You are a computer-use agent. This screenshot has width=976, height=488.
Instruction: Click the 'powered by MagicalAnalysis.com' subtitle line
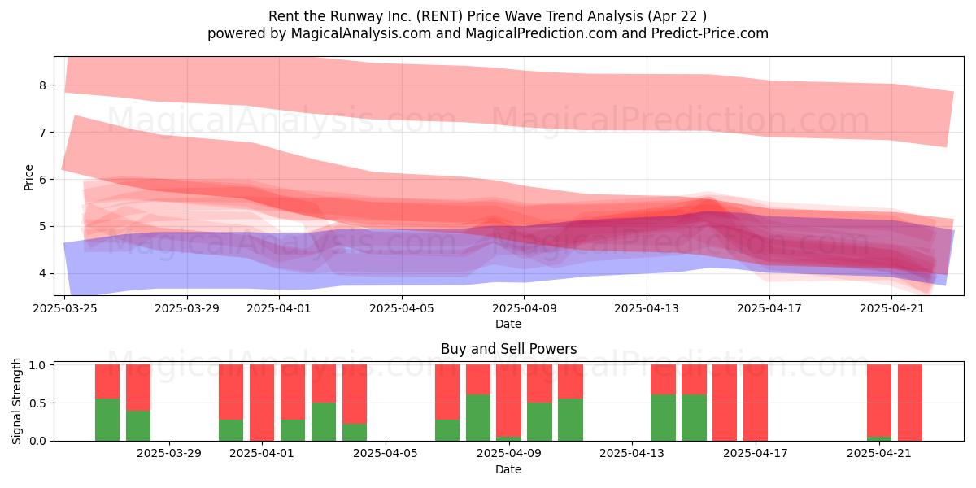point(488,33)
